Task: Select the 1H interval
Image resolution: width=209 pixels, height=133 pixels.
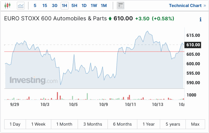Action: pyautogui.click(x=65, y=6)
